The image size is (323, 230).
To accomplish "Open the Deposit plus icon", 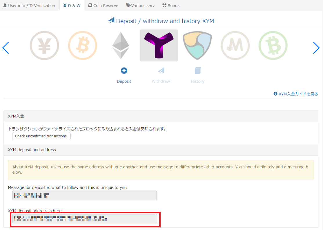I will coord(124,71).
